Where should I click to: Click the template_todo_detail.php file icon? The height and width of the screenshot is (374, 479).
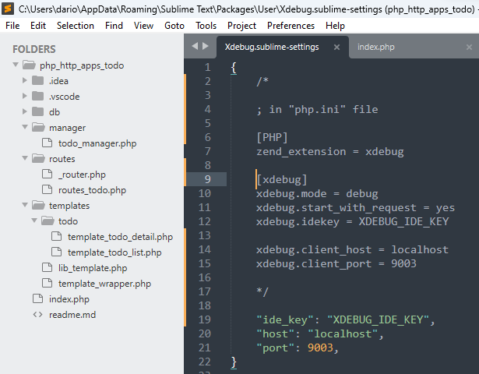coord(56,236)
